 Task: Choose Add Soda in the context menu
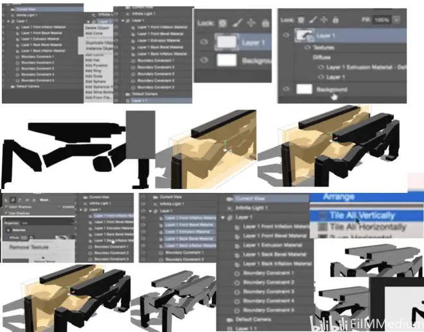pyautogui.click(x=94, y=76)
